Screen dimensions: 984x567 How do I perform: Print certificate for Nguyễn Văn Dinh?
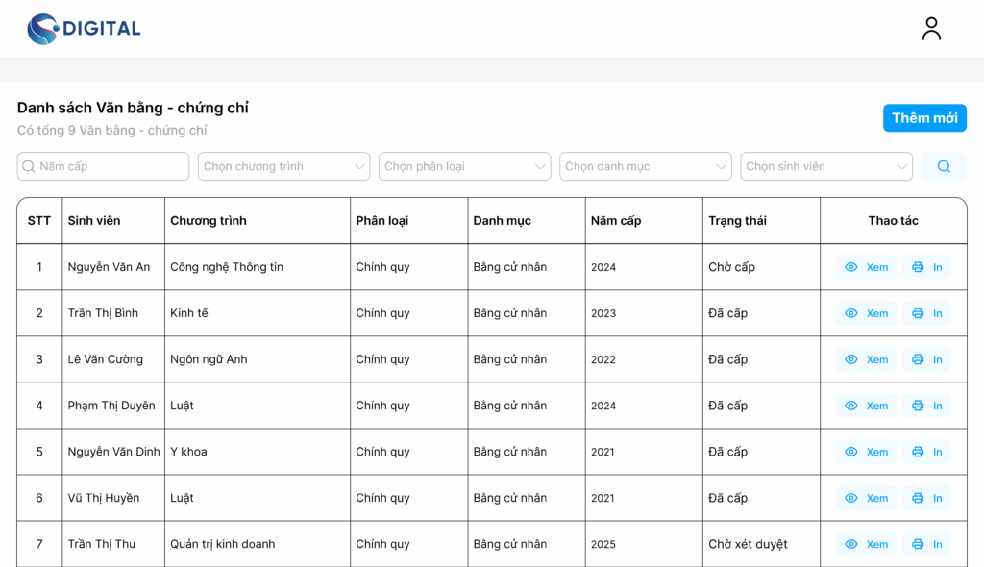(x=926, y=452)
